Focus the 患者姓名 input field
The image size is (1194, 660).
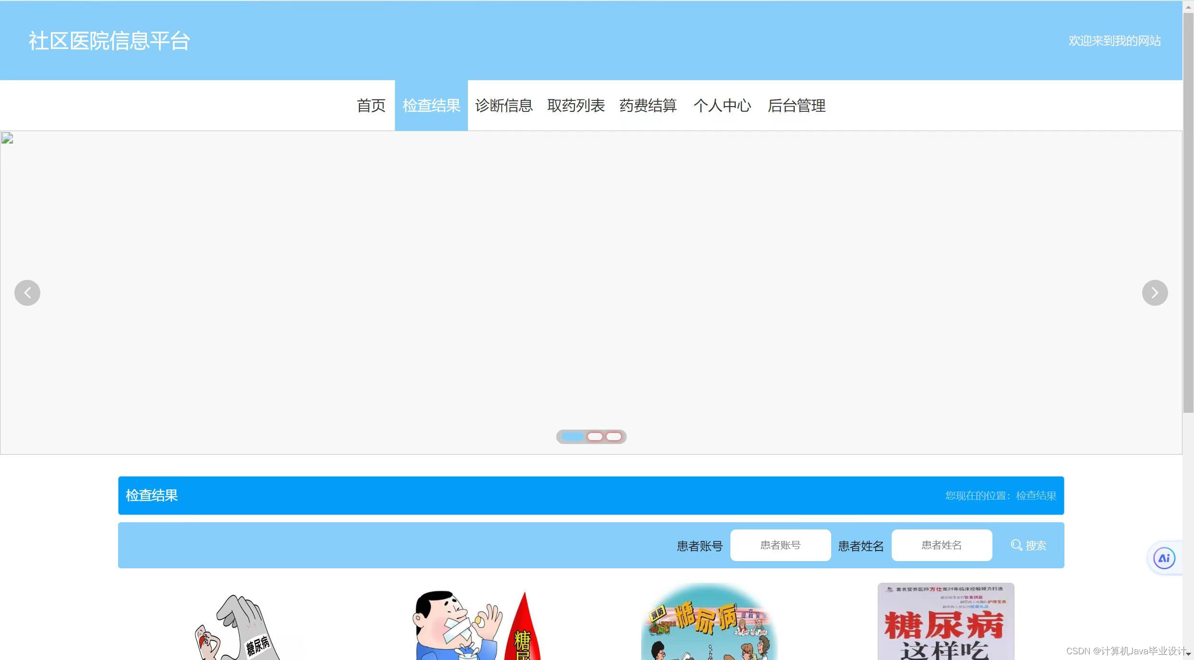coord(942,545)
